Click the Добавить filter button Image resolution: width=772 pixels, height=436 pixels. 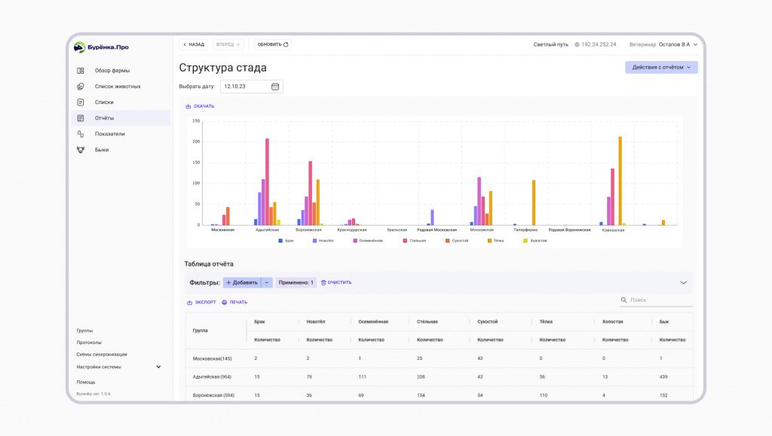(242, 282)
